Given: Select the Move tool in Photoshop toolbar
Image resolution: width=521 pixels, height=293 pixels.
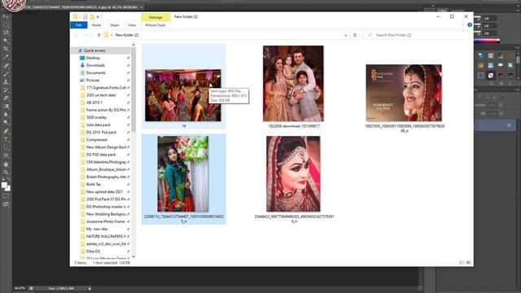Looking at the screenshot, I should [x=6, y=16].
